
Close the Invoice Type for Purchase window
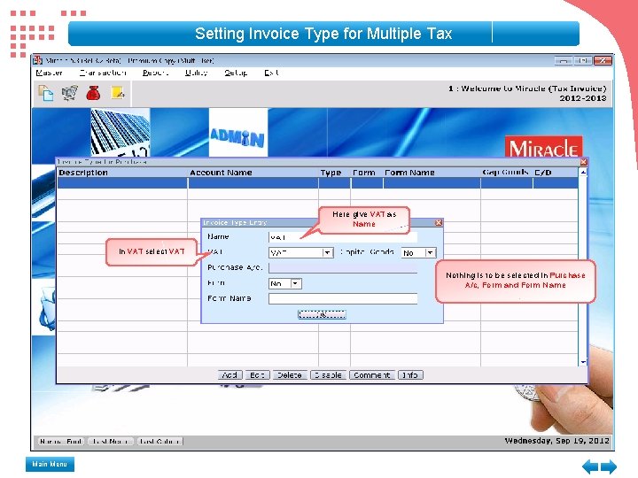click(x=583, y=162)
